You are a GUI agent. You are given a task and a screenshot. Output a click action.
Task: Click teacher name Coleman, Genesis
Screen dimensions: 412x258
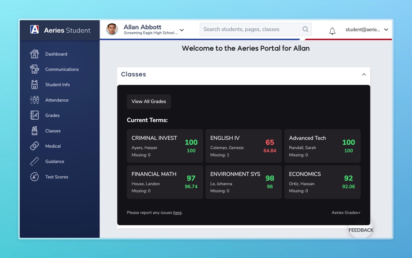pyautogui.click(x=227, y=148)
